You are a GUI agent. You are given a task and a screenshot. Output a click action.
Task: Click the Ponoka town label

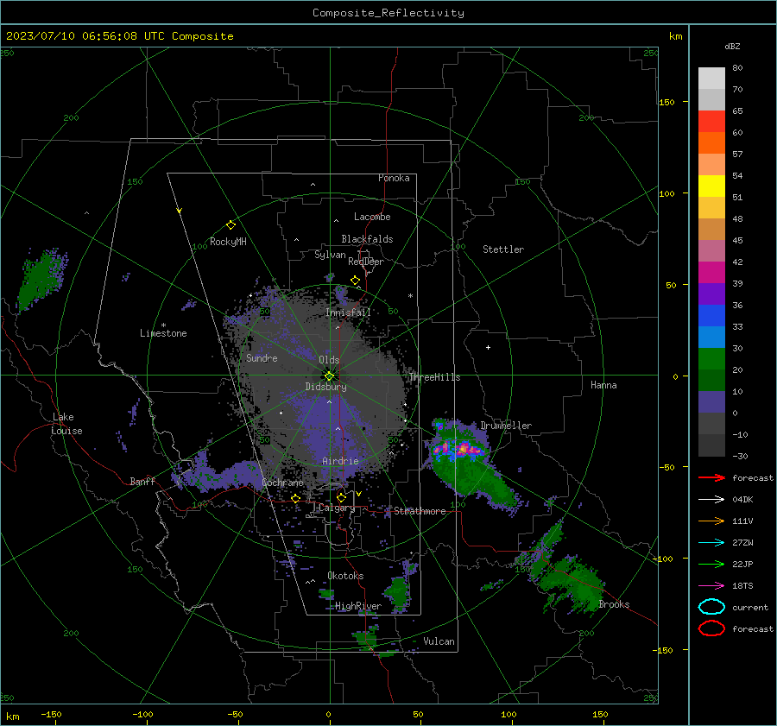coord(394,178)
